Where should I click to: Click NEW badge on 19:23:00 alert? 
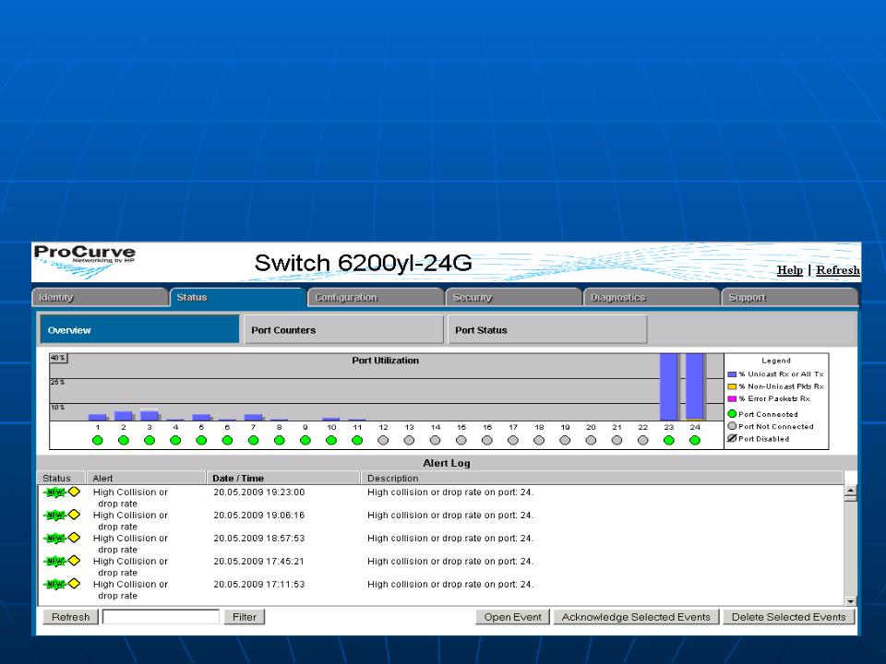click(x=55, y=492)
